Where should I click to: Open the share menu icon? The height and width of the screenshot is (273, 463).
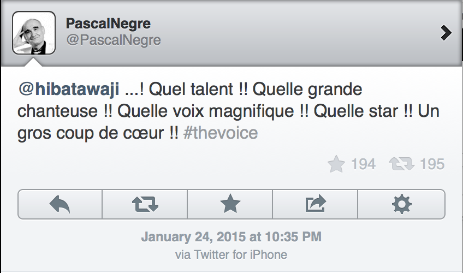[x=315, y=204]
